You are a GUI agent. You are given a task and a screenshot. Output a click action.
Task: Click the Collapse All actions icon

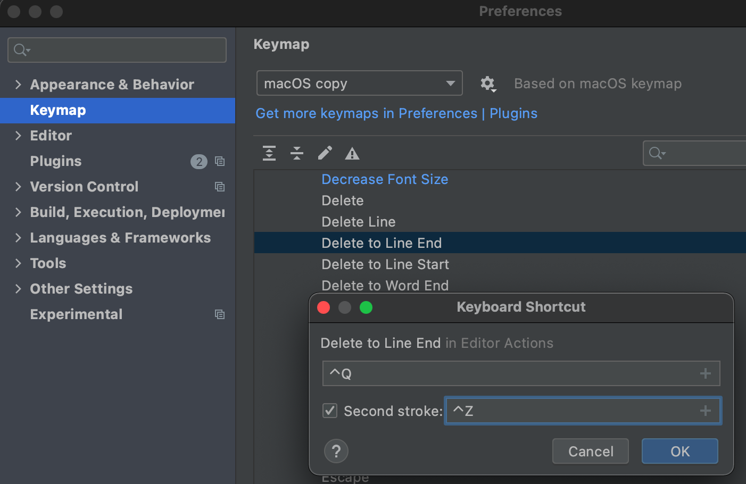(x=297, y=154)
